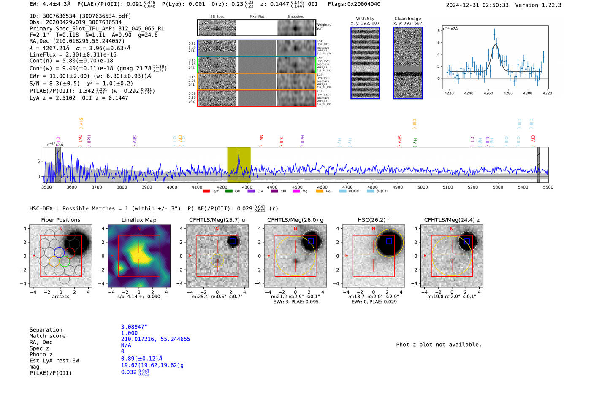The image size is (591, 402).
Task: Click the purple CIV legend swatch
Action: tap(251, 192)
